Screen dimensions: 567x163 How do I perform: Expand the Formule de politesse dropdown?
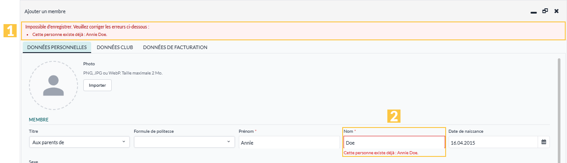[x=184, y=142]
